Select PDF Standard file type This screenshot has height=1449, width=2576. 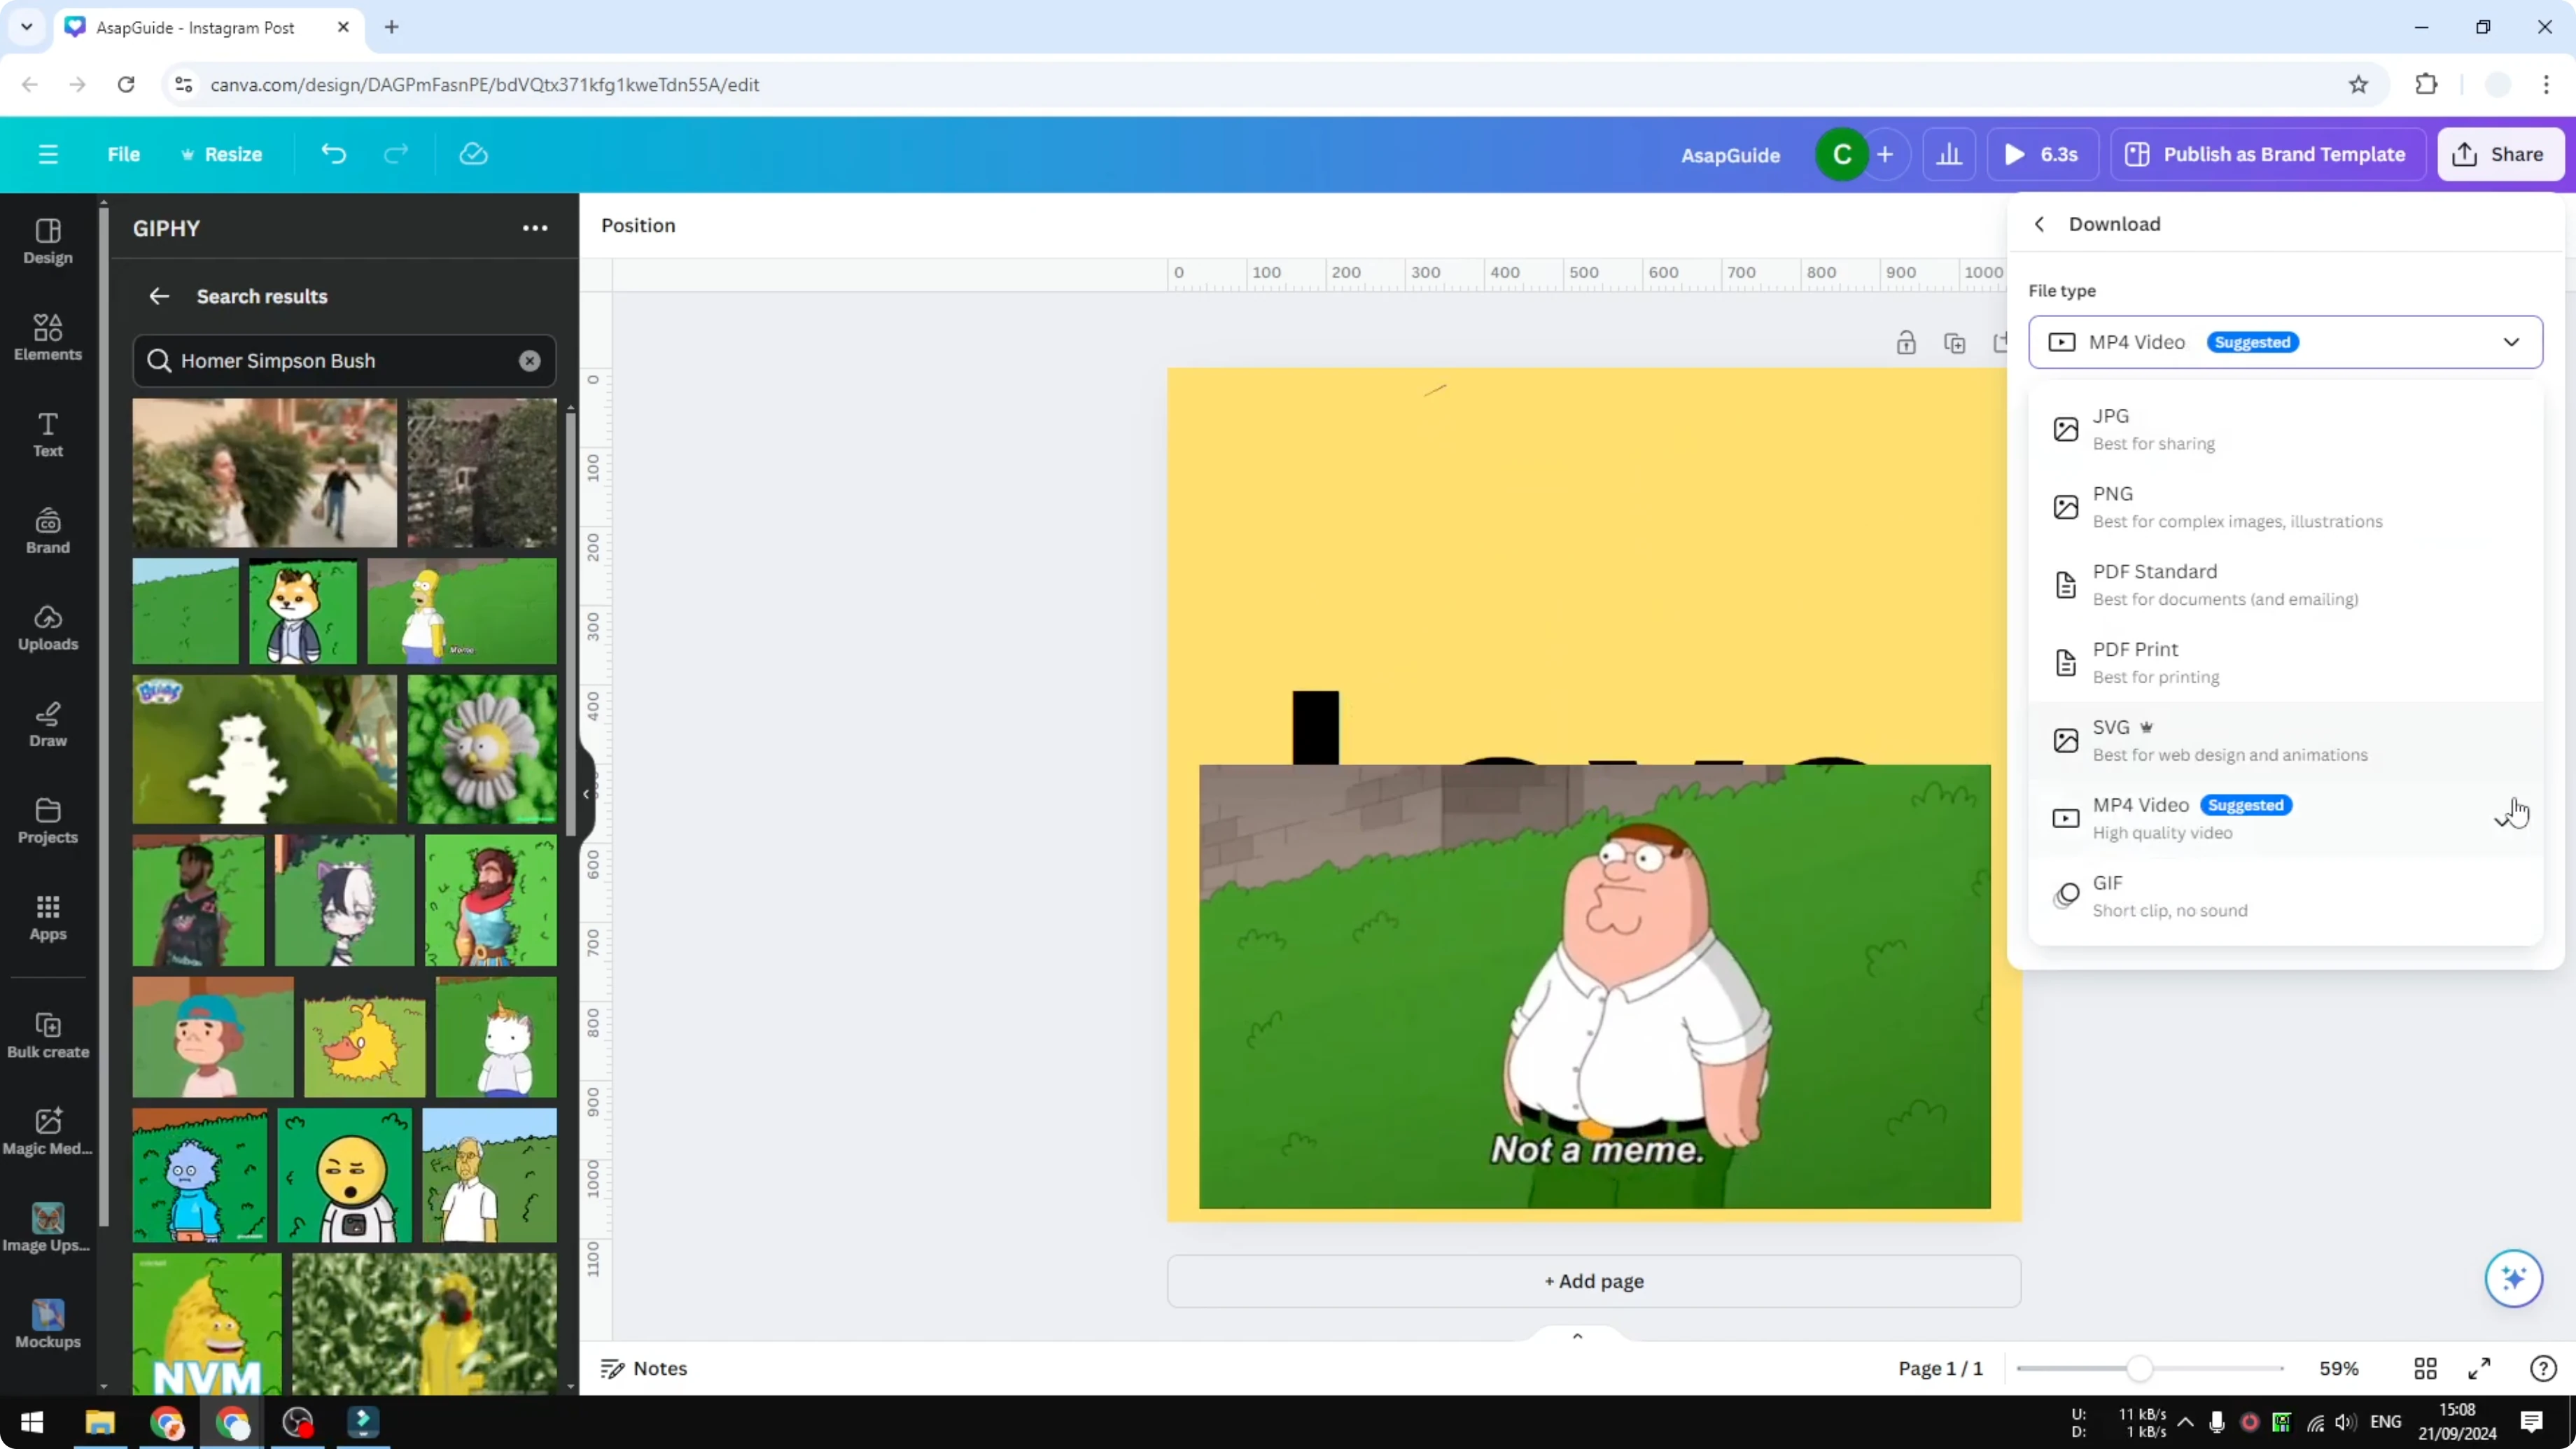pyautogui.click(x=2285, y=585)
